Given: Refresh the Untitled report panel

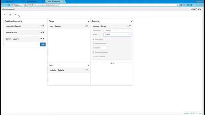Looking at the screenshot, I should tap(192, 9).
